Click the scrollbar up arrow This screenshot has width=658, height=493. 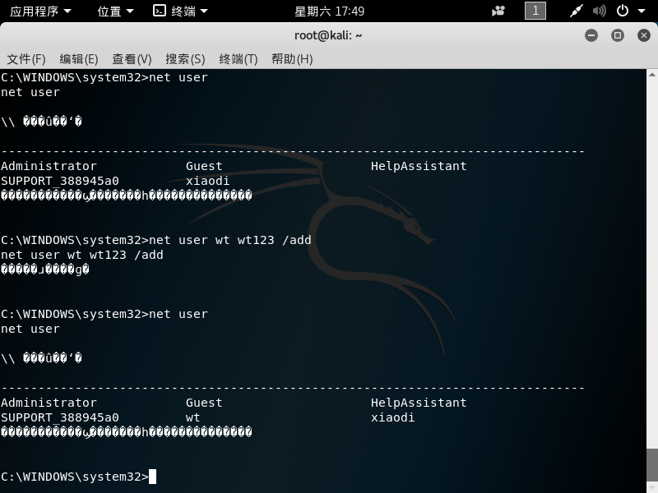coord(651,75)
